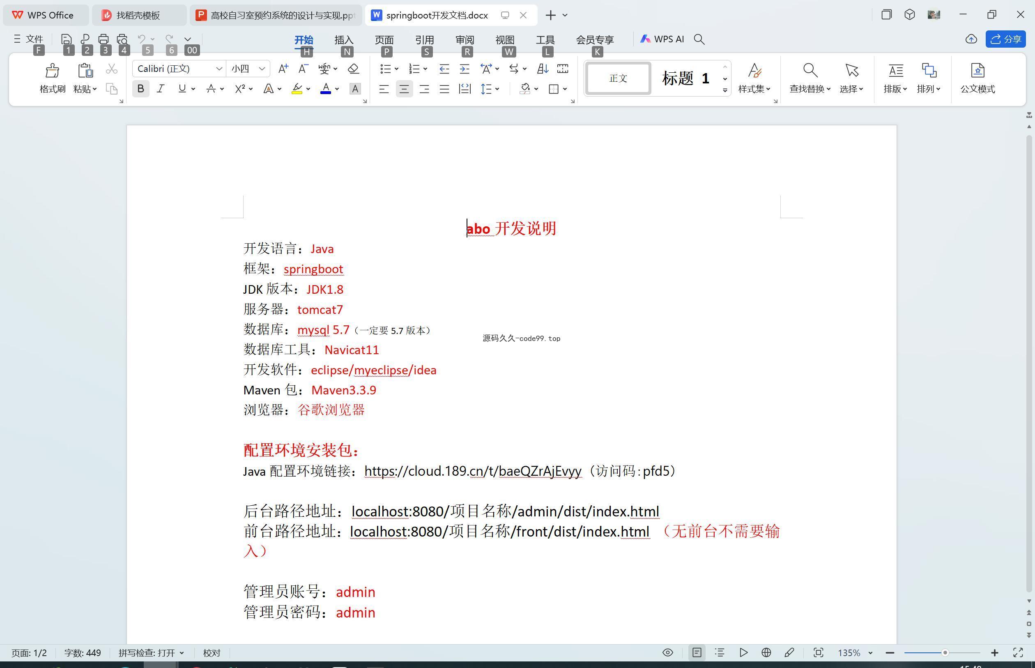
Task: Toggle left text alignment
Action: click(x=384, y=89)
